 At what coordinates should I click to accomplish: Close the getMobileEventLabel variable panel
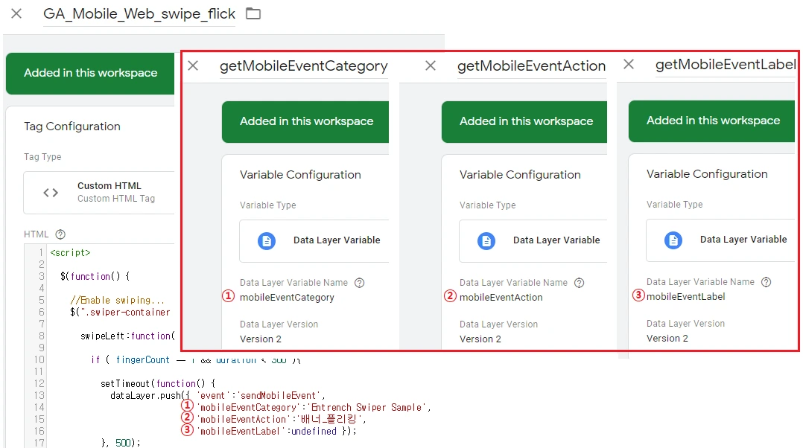629,64
